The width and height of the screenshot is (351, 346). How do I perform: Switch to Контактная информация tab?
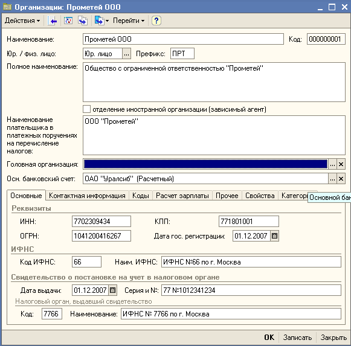click(87, 196)
